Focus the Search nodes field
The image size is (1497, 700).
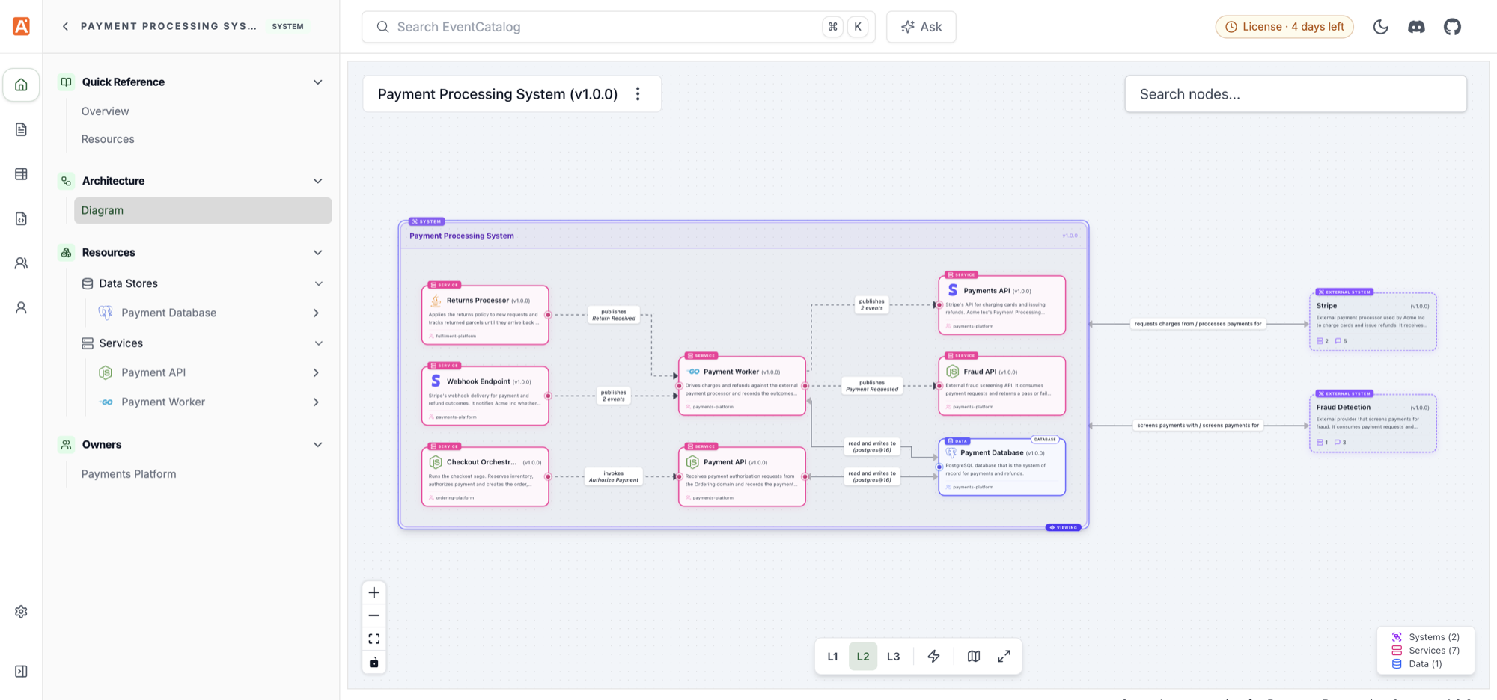pyautogui.click(x=1296, y=94)
